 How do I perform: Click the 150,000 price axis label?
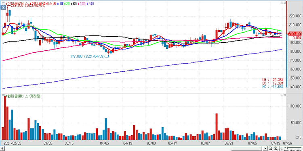(x=296, y=78)
